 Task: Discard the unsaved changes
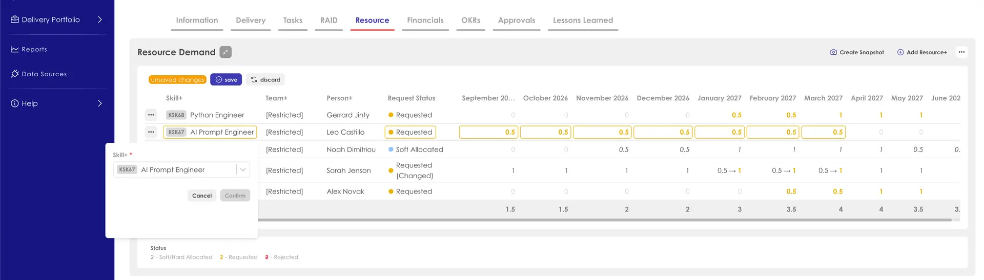tap(265, 80)
